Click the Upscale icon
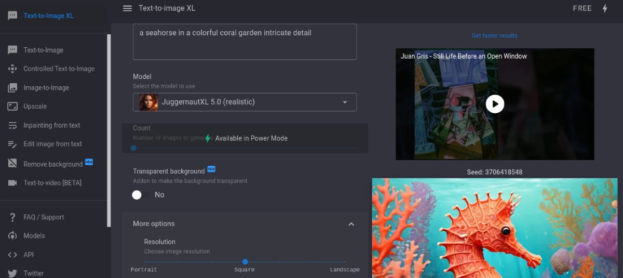This screenshot has width=623, height=278. point(12,107)
